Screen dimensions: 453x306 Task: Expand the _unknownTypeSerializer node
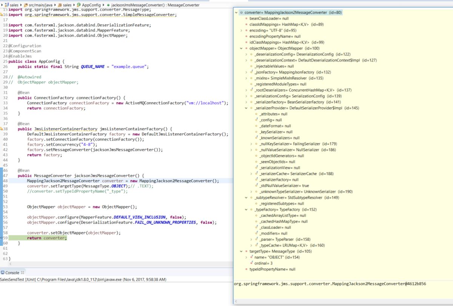coord(251,191)
